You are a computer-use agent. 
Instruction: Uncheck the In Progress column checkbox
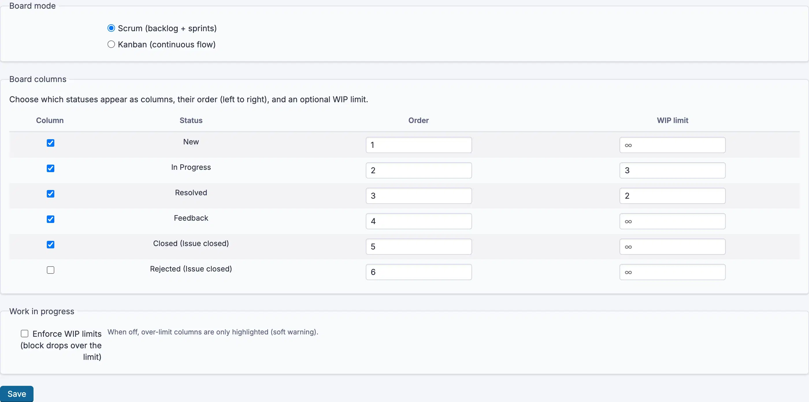click(x=51, y=169)
